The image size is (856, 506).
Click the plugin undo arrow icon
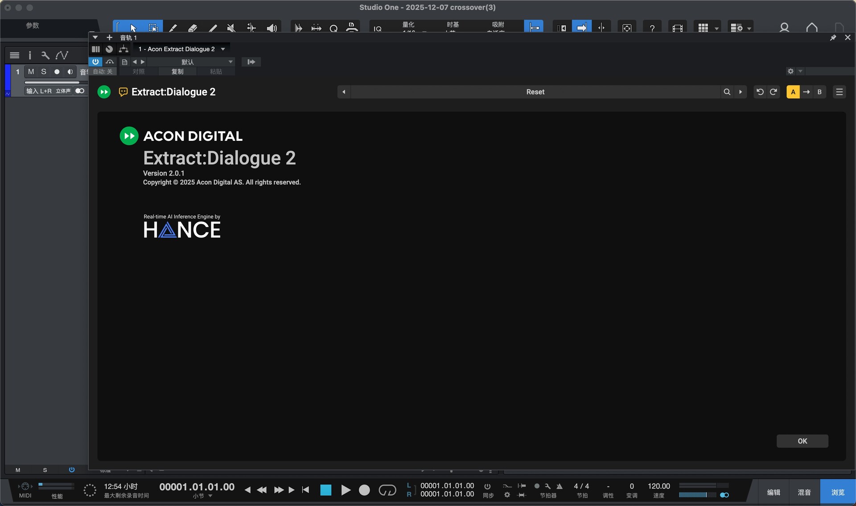[x=760, y=92]
